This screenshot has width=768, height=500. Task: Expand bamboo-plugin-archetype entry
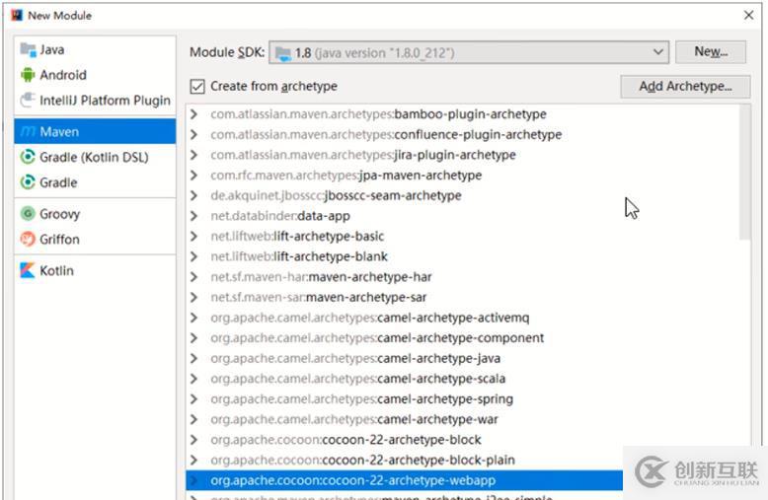click(x=194, y=114)
